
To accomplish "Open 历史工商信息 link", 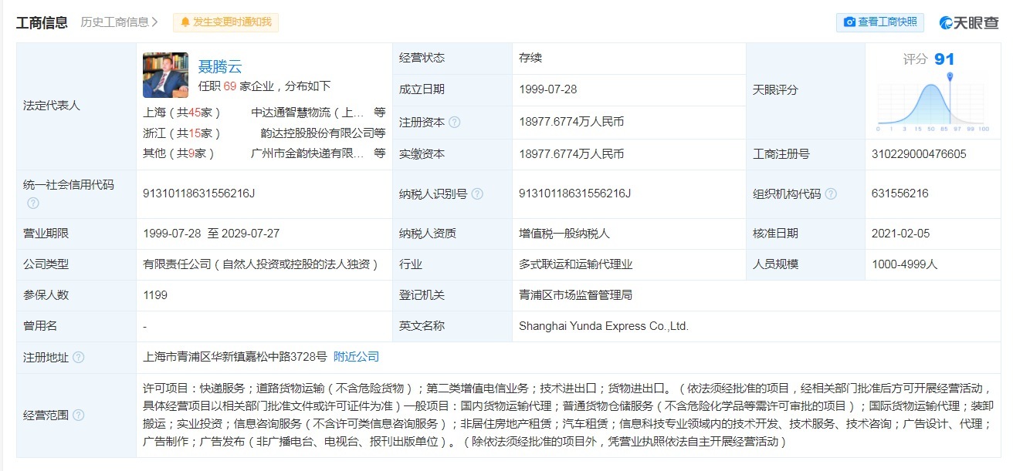I will 119,22.
